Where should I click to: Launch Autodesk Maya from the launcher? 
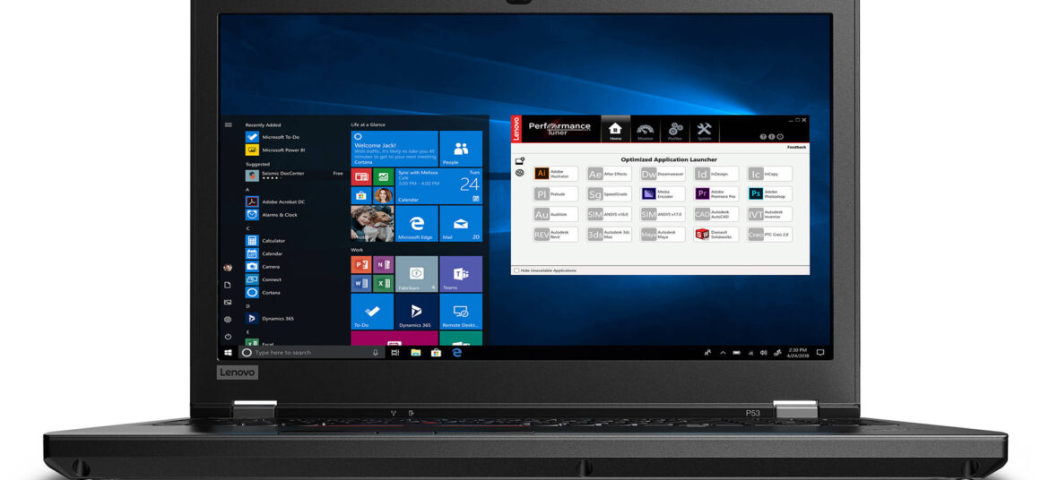[x=663, y=235]
